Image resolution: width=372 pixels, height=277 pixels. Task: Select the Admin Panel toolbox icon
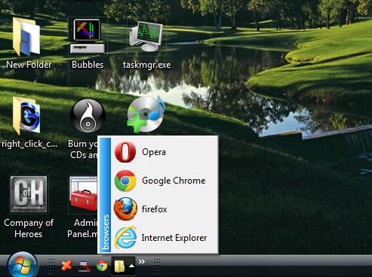tap(84, 194)
